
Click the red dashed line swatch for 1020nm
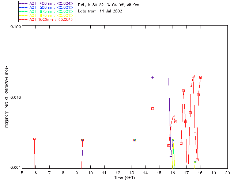23,19
